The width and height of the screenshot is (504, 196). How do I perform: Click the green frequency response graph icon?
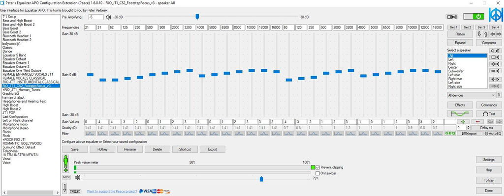[460, 113]
